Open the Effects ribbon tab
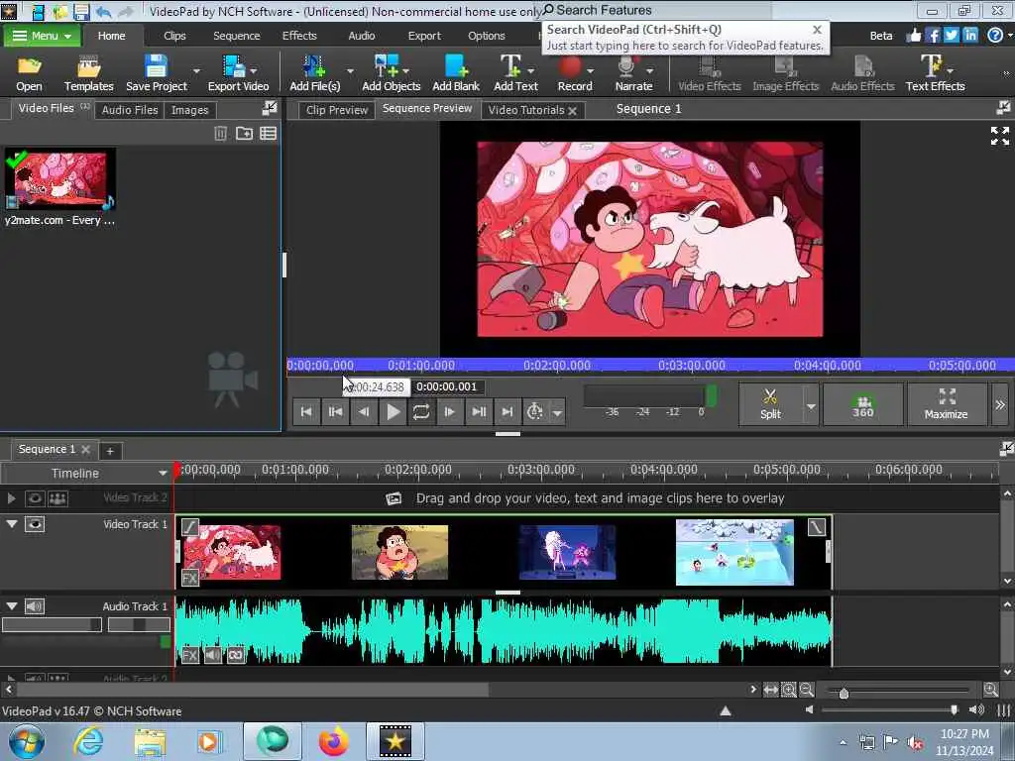The image size is (1015, 761). pos(299,36)
